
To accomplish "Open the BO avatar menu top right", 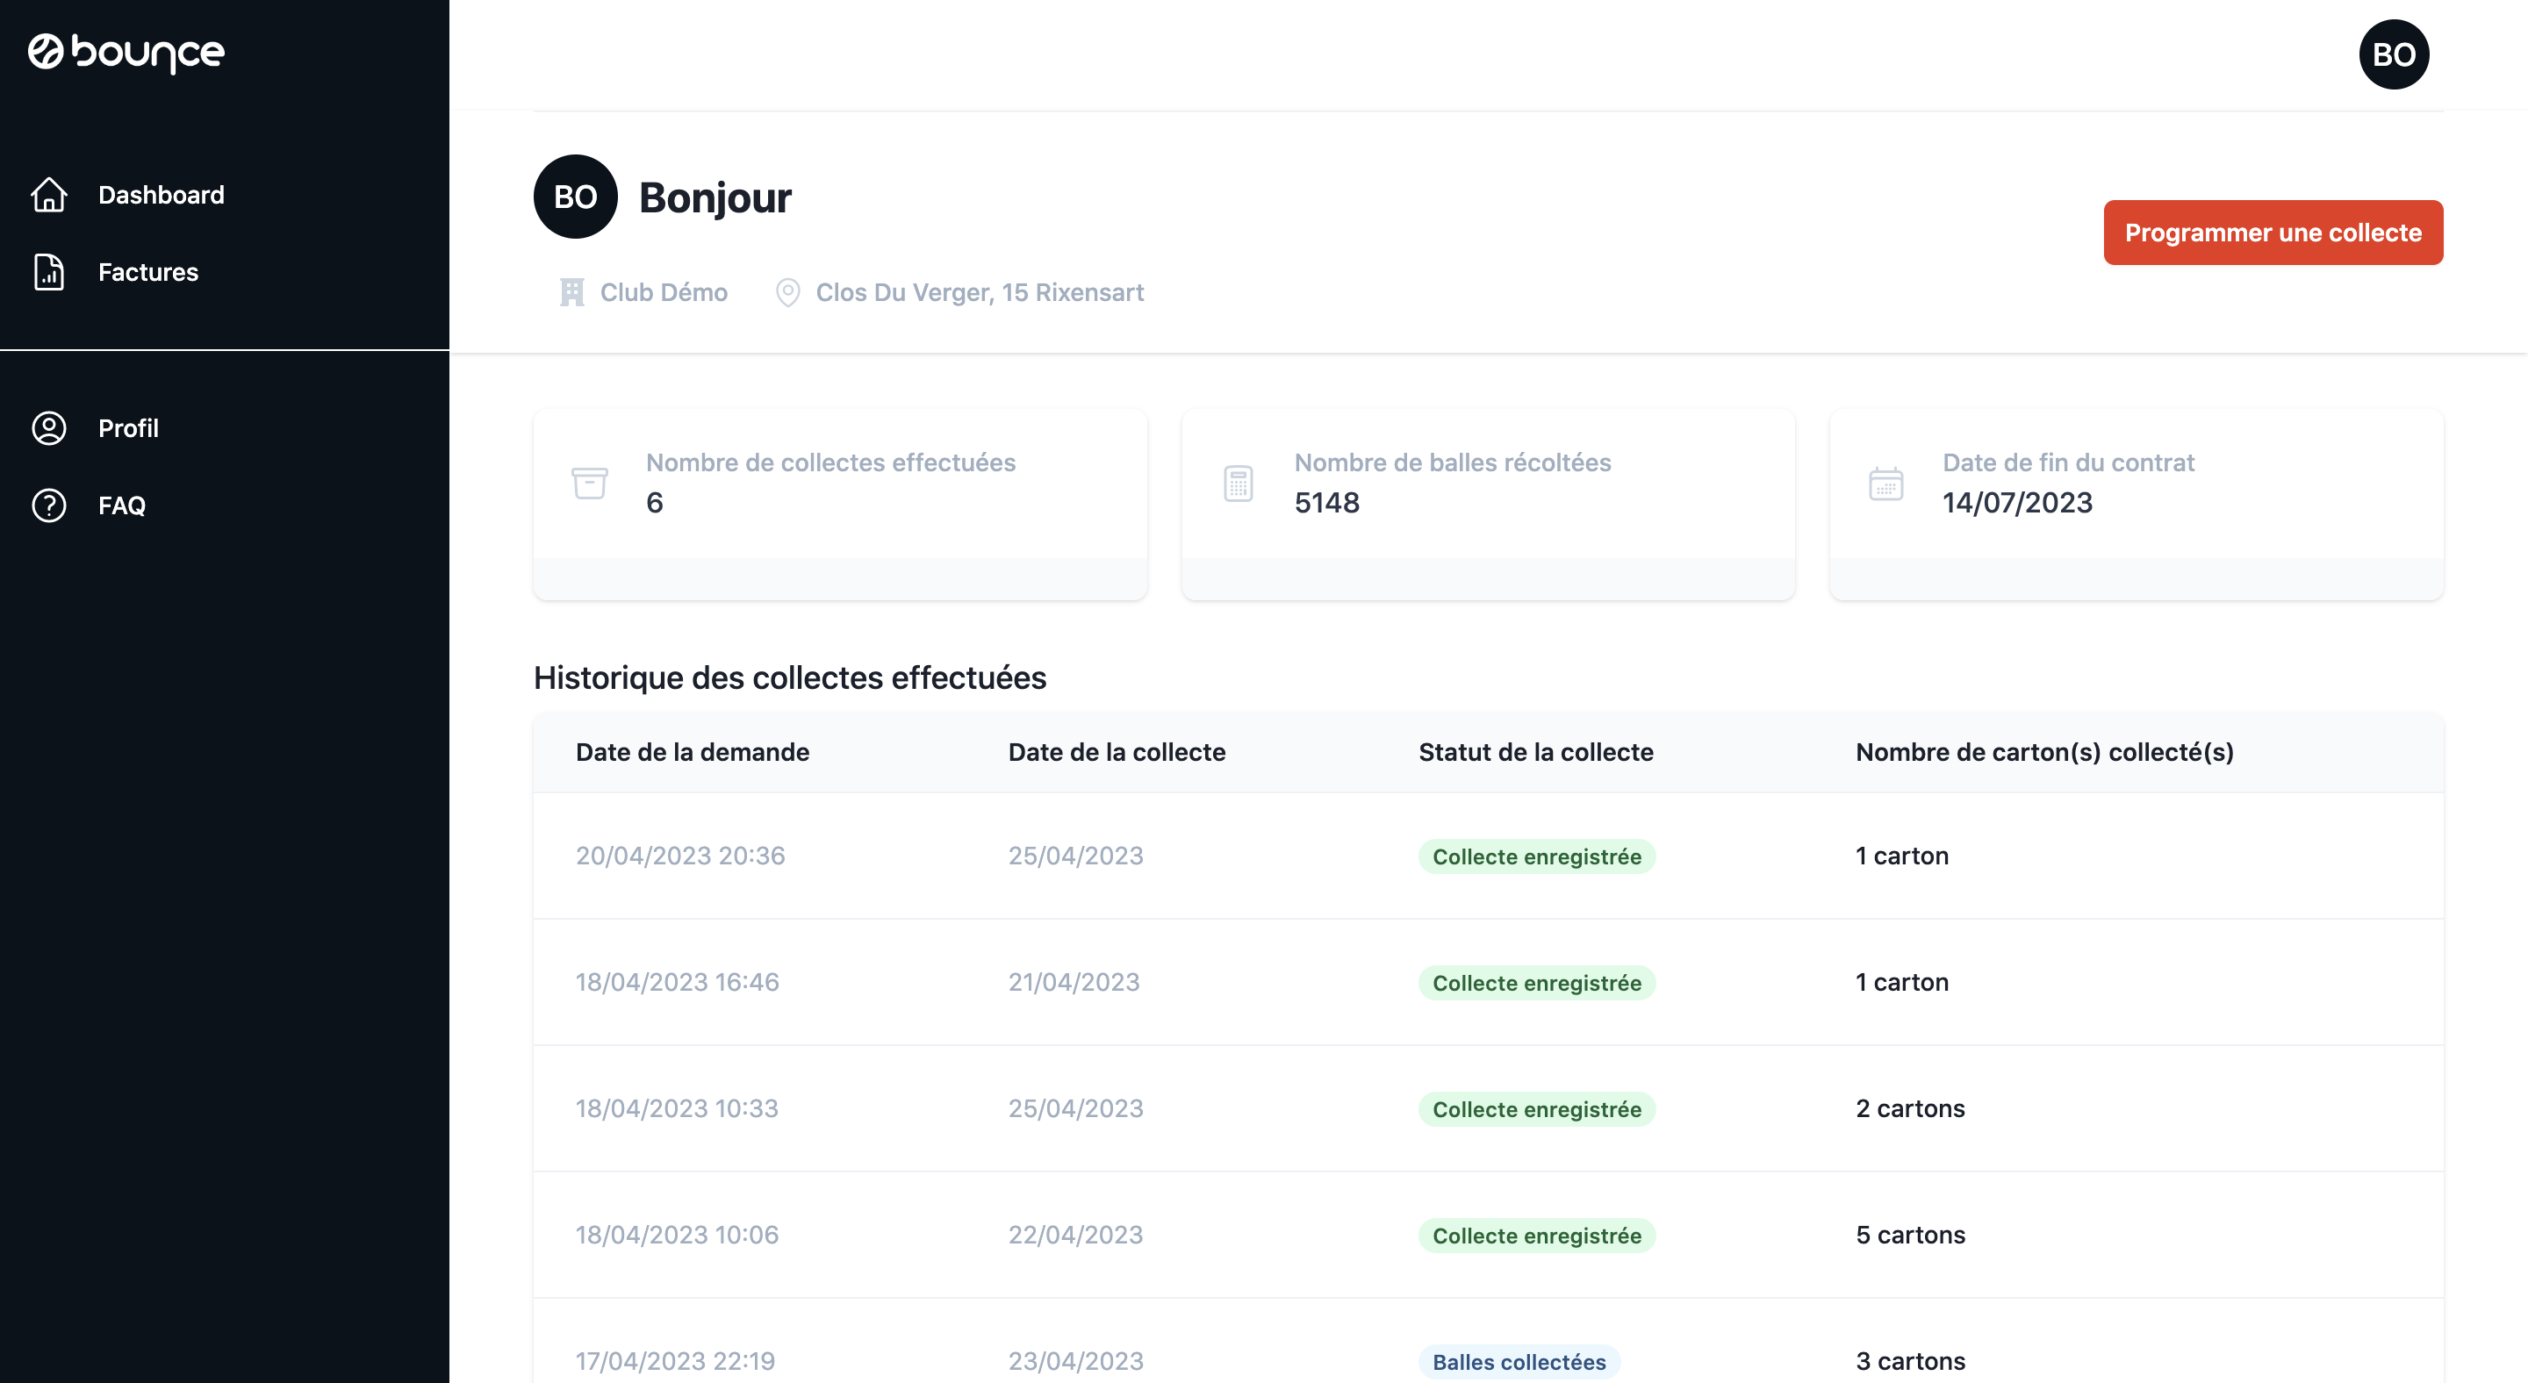I will [2395, 54].
